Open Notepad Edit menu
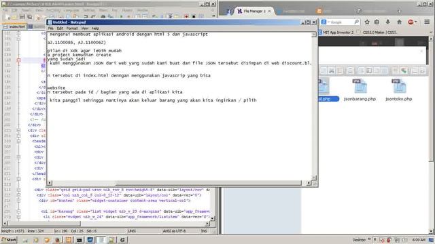 pos(60,28)
